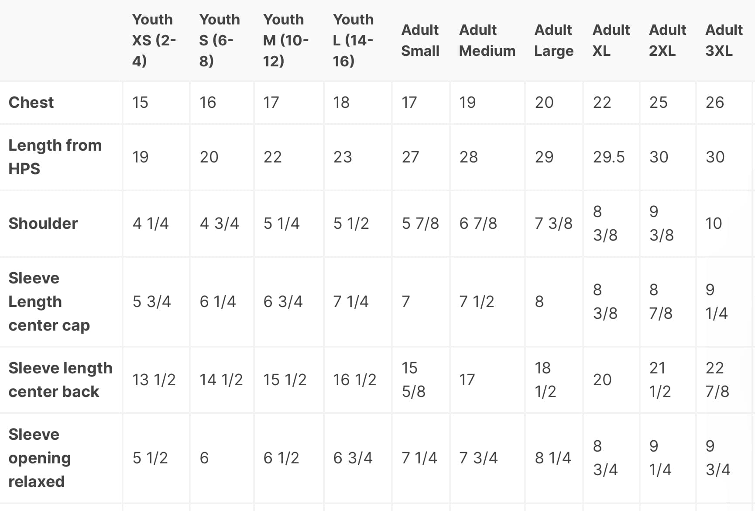
Task: Click the 22 7/8 cell for Adult 3XL
Action: [x=717, y=380]
